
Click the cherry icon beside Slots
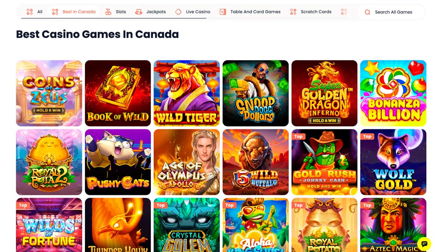[108, 12]
